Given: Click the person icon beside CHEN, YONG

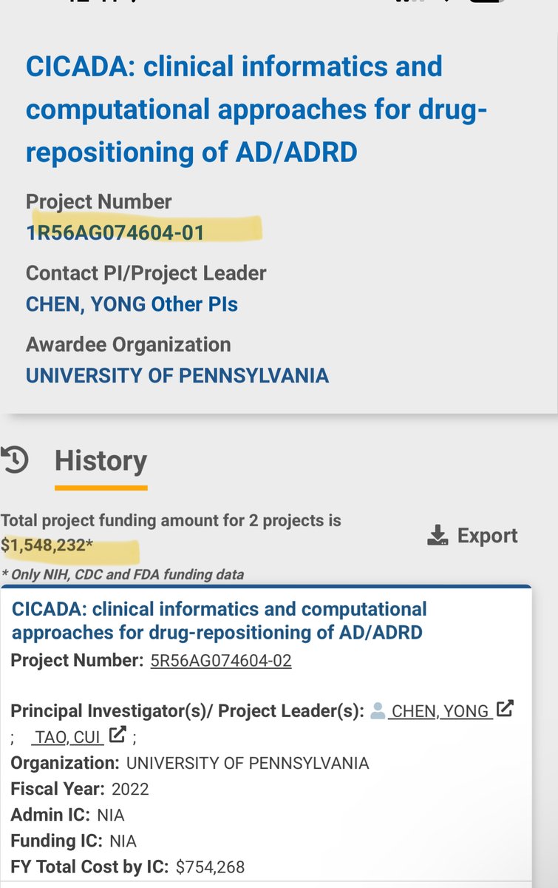Looking at the screenshot, I should [x=378, y=711].
